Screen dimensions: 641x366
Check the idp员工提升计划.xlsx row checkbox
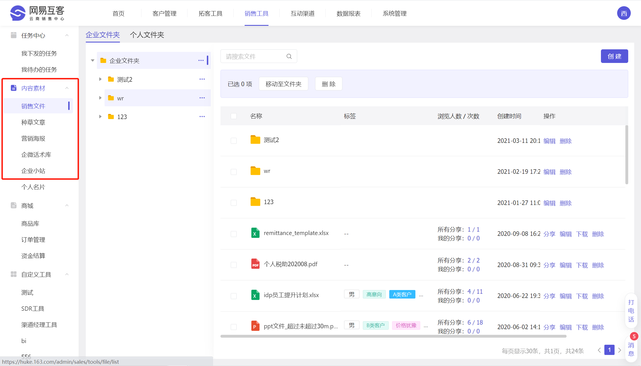coord(234,296)
